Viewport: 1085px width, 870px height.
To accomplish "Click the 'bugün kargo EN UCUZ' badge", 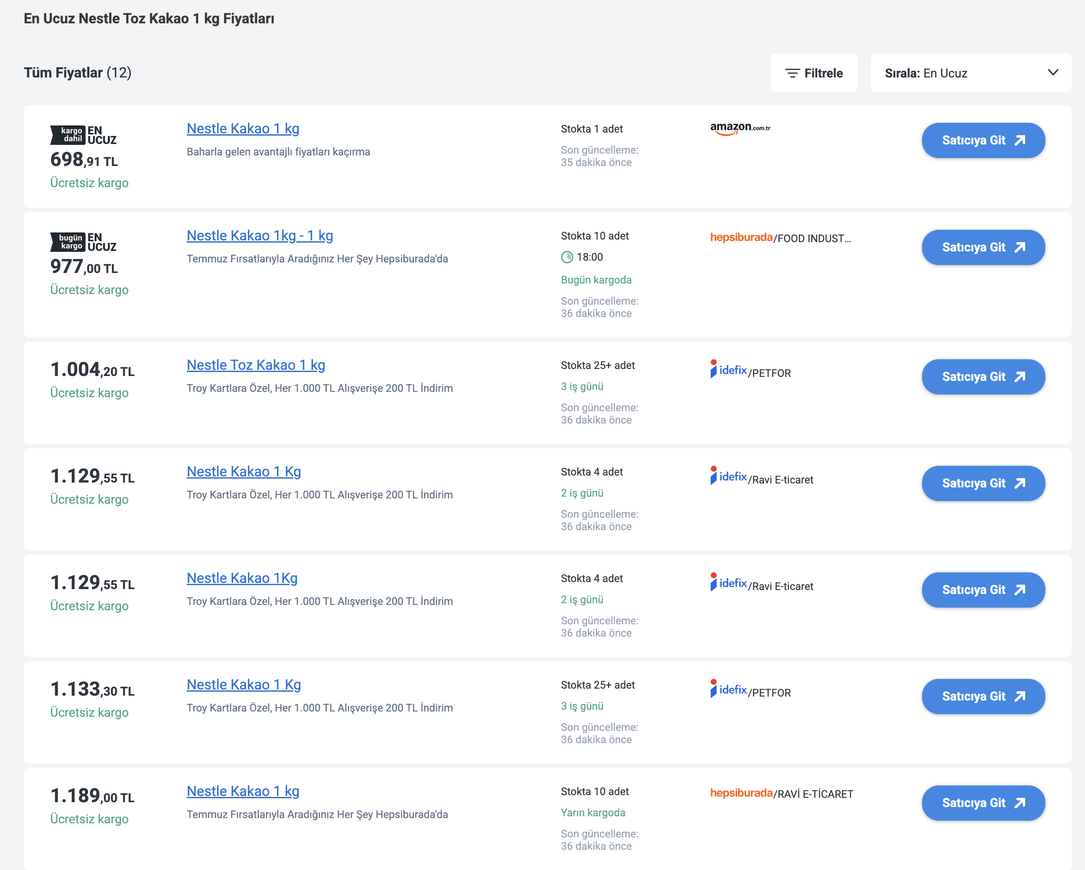I will (84, 242).
